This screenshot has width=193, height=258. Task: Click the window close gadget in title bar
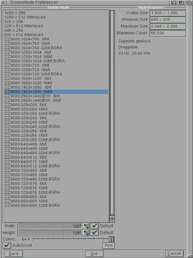[3, 2]
